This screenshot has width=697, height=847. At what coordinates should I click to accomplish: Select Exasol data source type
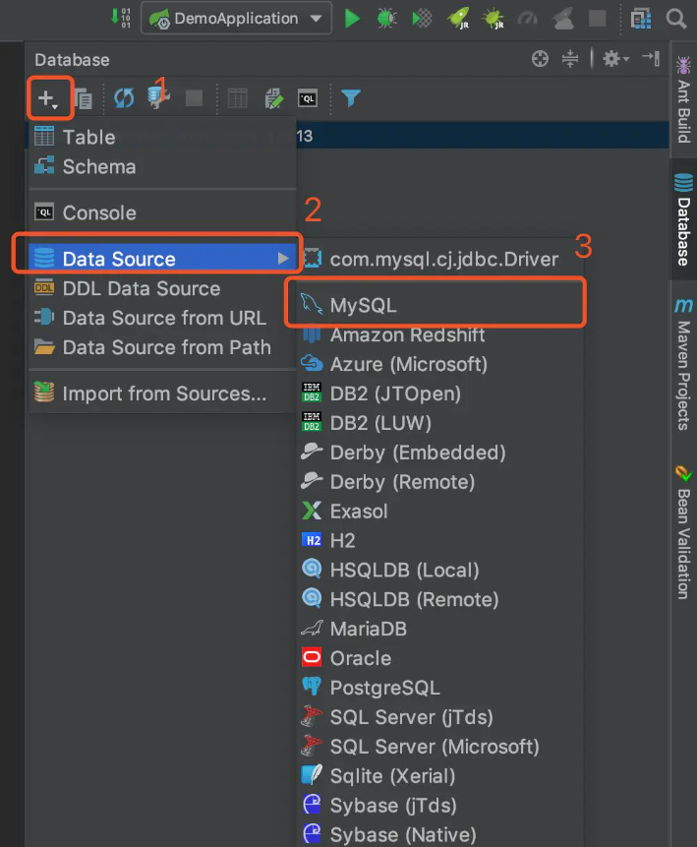pos(440,511)
